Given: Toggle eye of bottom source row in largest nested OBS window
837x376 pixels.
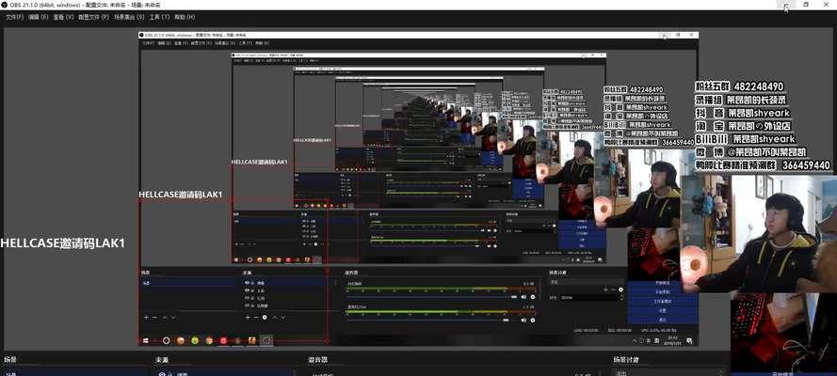Looking at the screenshot, I should click(248, 305).
